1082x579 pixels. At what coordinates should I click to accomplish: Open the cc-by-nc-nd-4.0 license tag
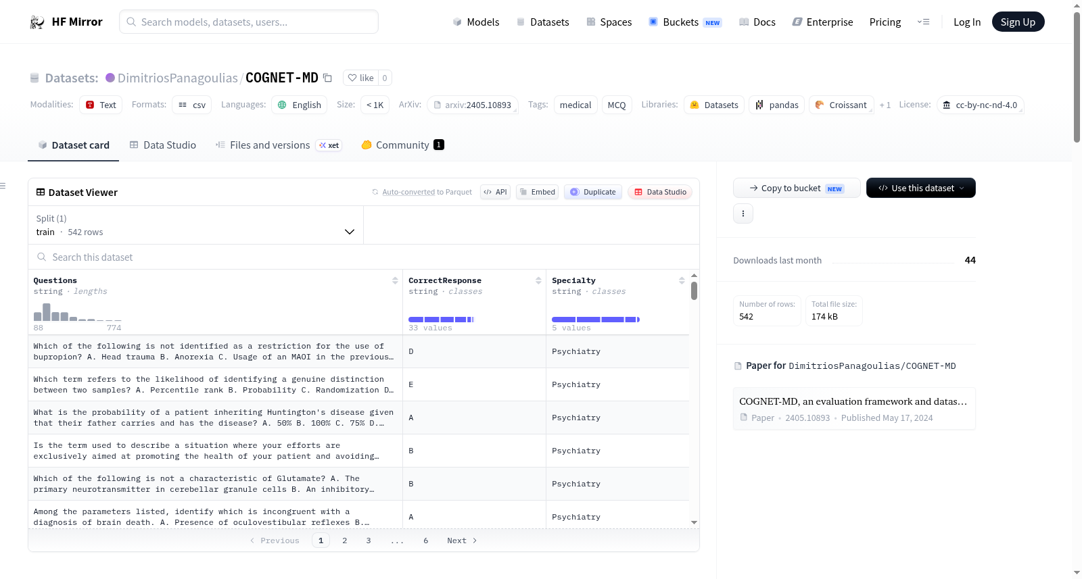tap(981, 105)
